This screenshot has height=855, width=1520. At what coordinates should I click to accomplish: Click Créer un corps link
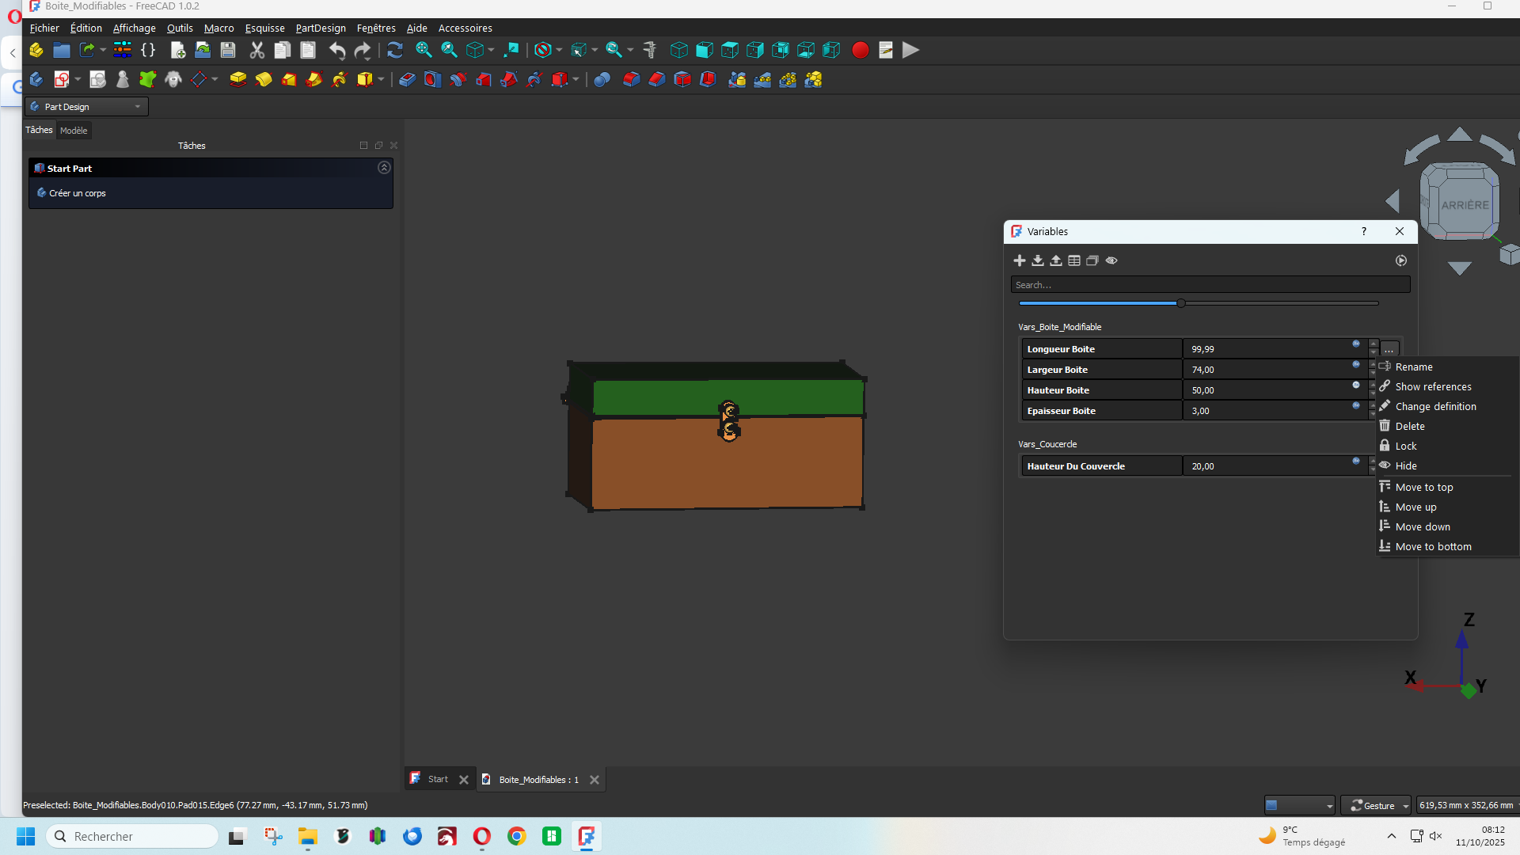click(77, 193)
